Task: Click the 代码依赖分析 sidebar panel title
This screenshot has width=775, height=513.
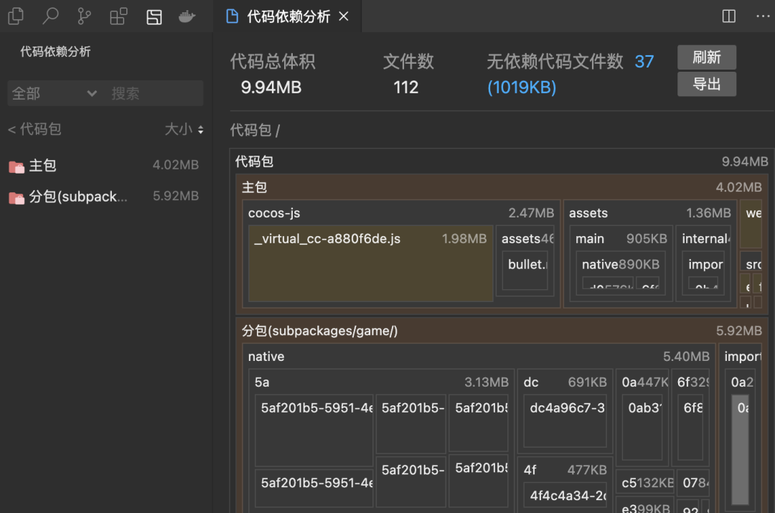Action: tap(55, 52)
